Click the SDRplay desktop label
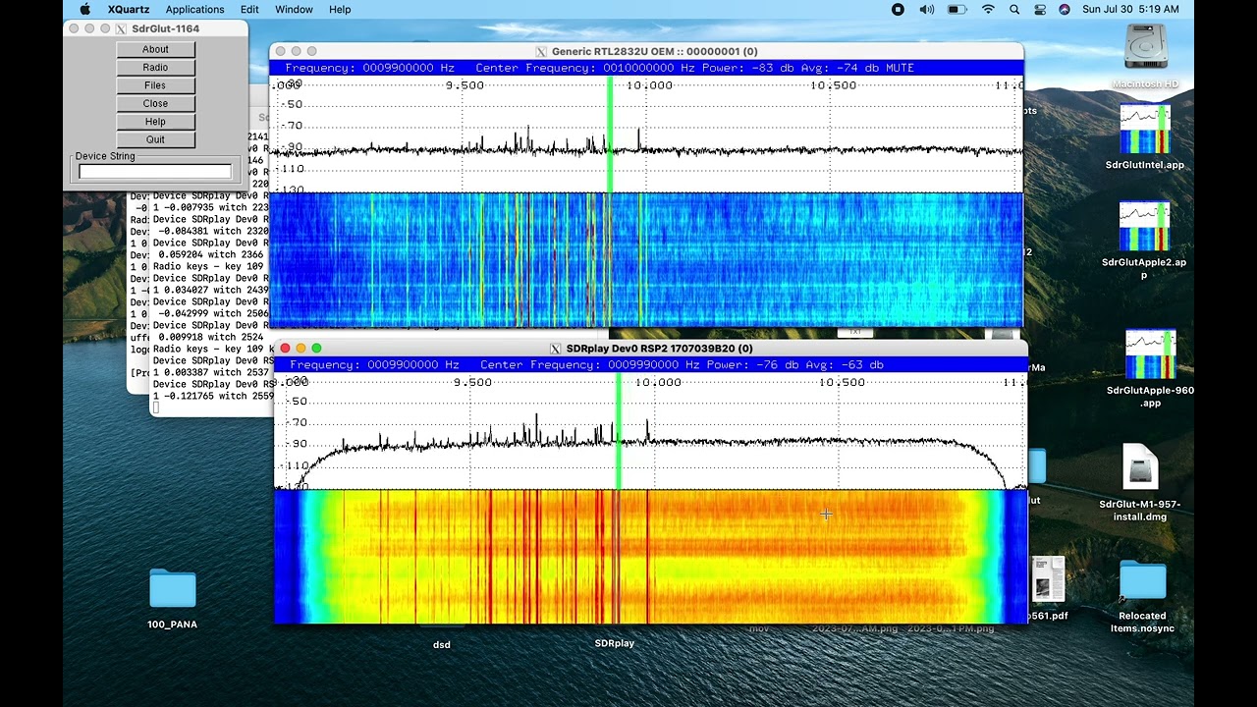Screen dimensions: 1257x707 tap(615, 643)
